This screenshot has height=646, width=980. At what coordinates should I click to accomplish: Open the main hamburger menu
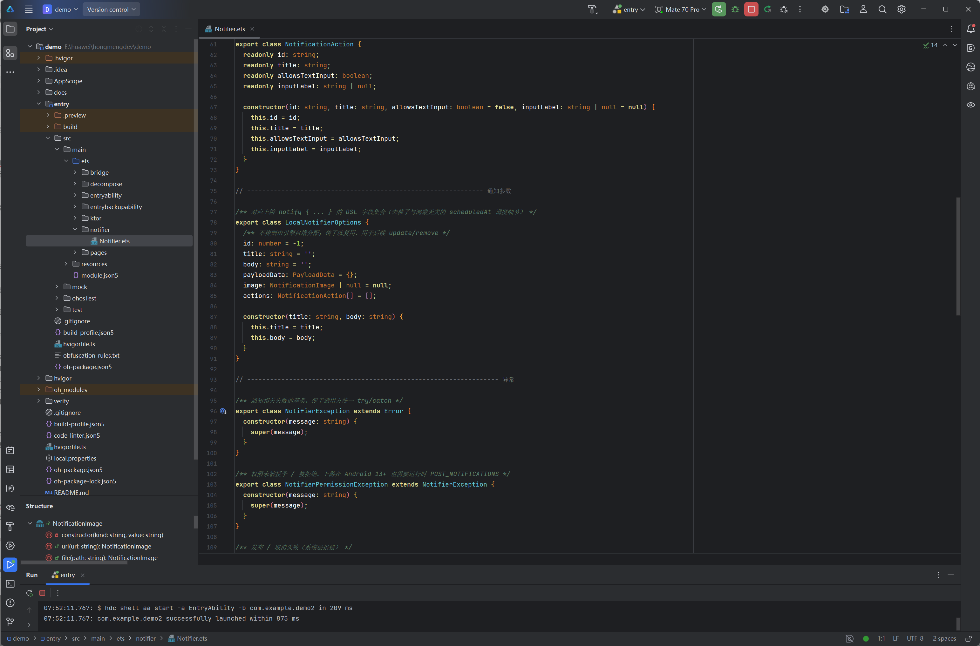coord(28,10)
